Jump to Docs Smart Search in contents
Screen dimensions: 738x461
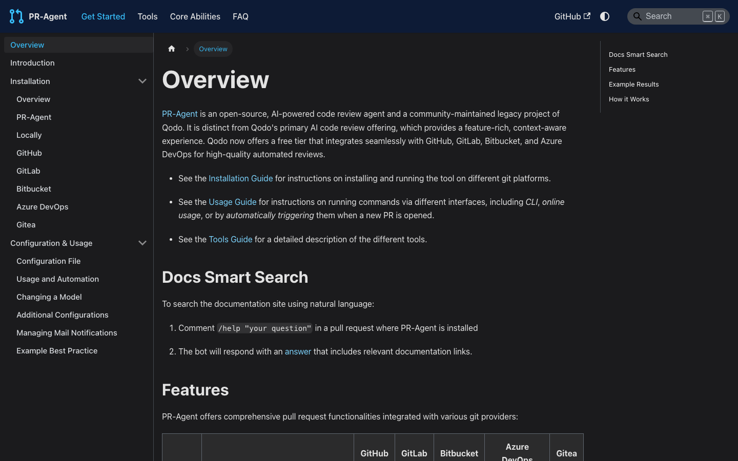click(x=638, y=54)
